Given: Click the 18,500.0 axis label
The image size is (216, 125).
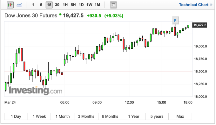Looking at the screenshot, I should click(x=200, y=72).
